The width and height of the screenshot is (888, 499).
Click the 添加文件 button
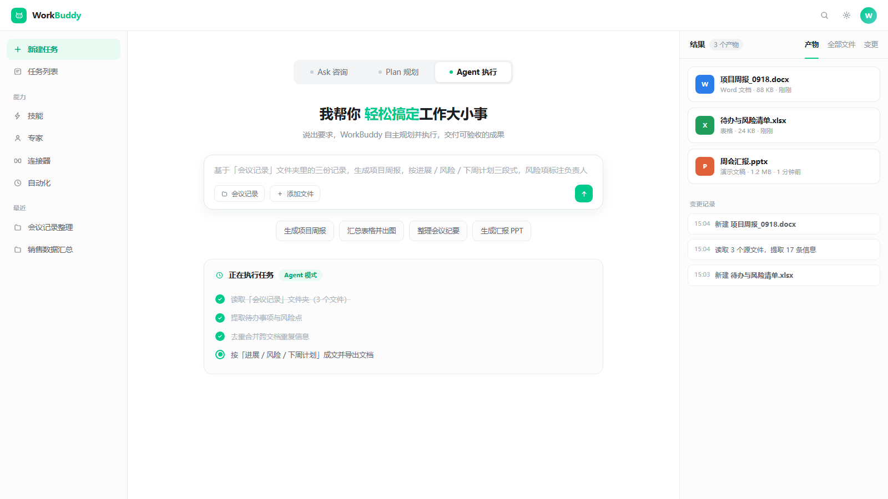[295, 194]
